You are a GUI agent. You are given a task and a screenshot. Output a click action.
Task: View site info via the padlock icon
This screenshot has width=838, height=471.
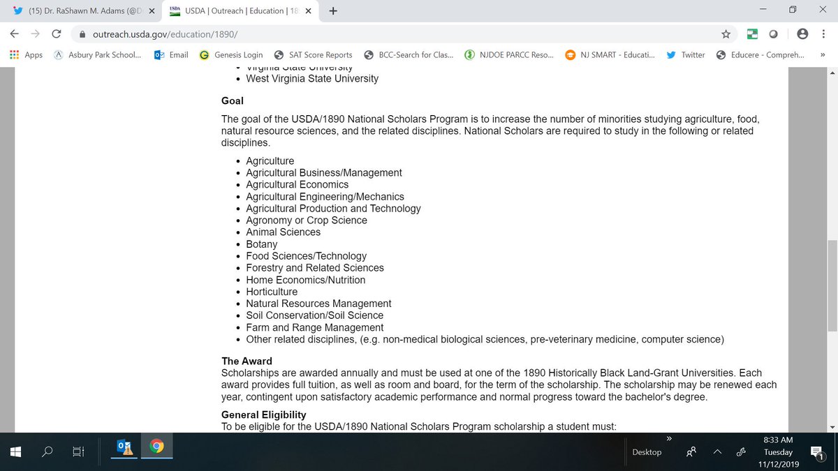coord(82,33)
